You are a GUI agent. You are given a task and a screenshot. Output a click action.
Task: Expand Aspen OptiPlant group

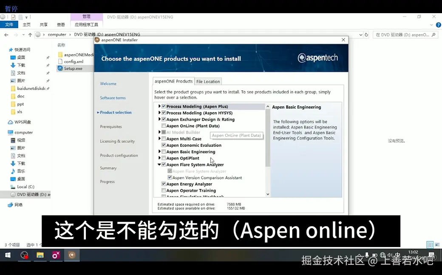coord(159,158)
